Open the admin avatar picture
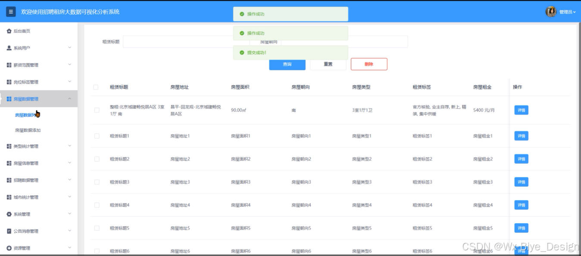This screenshot has height=256, width=581. (551, 12)
